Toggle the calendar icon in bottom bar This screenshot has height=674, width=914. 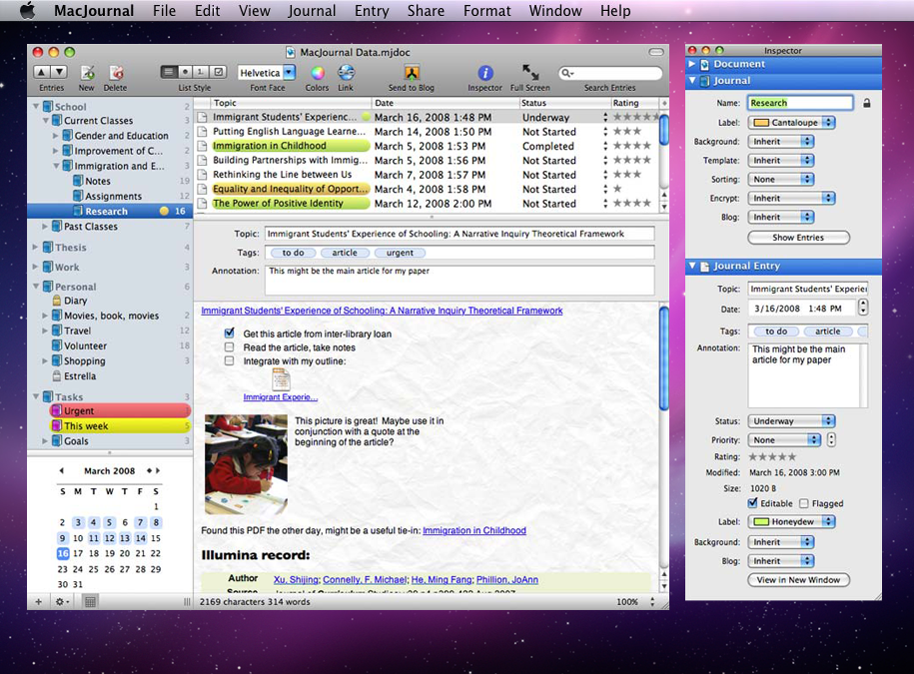90,602
